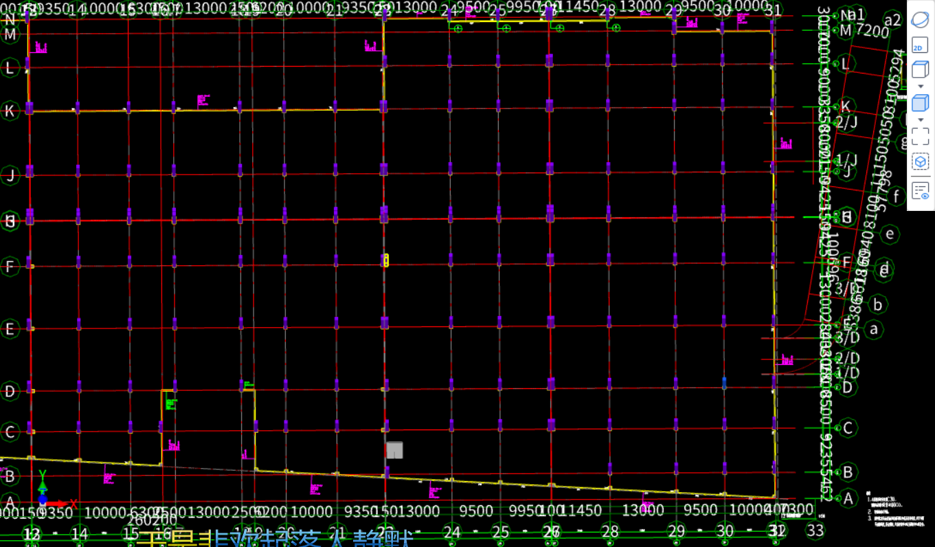The image size is (935, 547).
Task: Click the dimension text 7200
Action: click(x=873, y=31)
